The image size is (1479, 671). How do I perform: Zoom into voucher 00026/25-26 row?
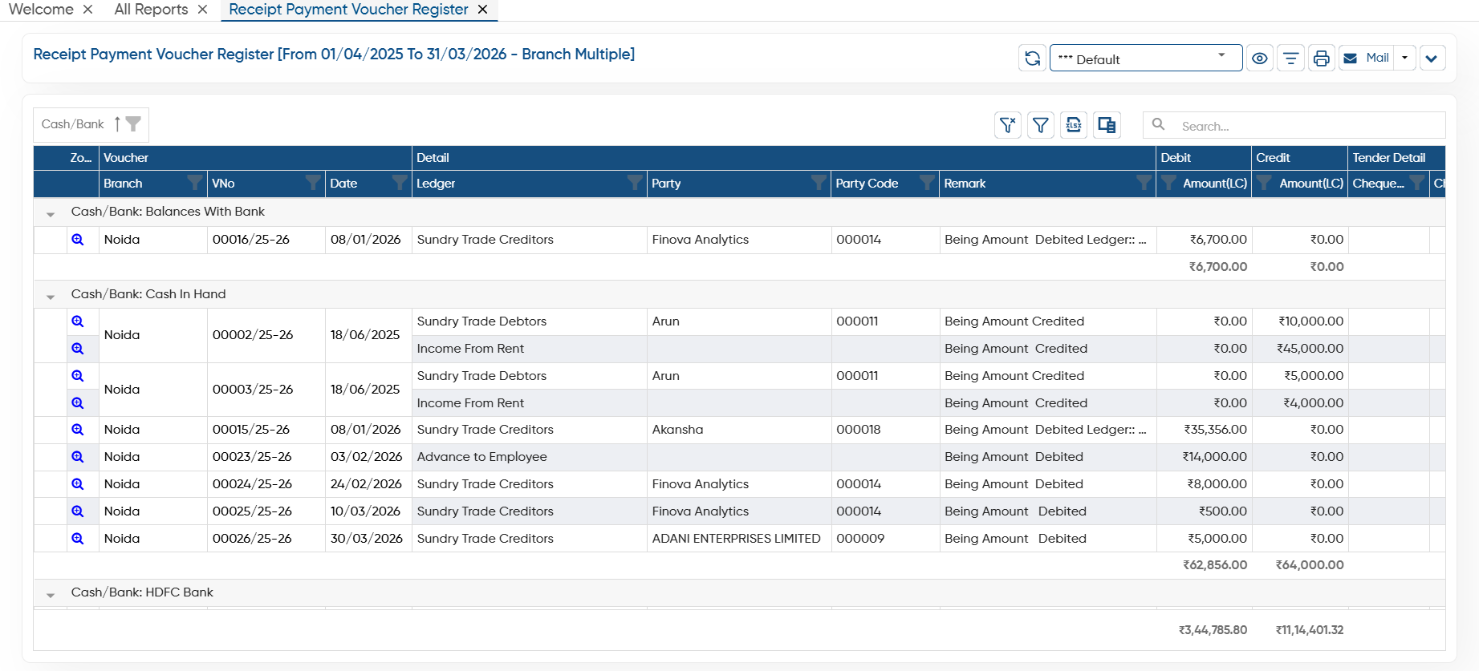point(78,539)
